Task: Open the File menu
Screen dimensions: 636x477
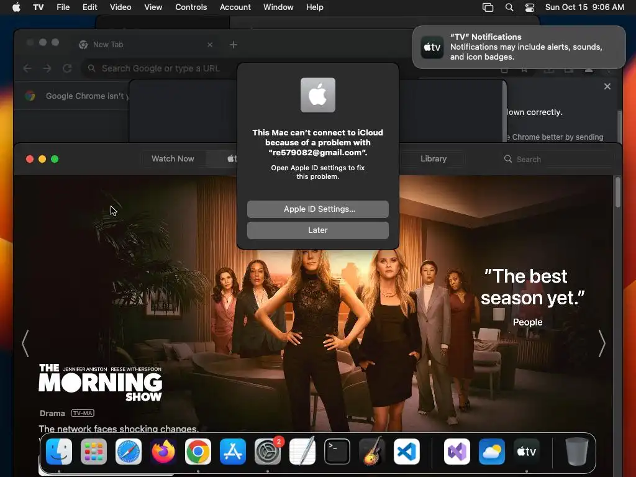Action: pos(63,7)
